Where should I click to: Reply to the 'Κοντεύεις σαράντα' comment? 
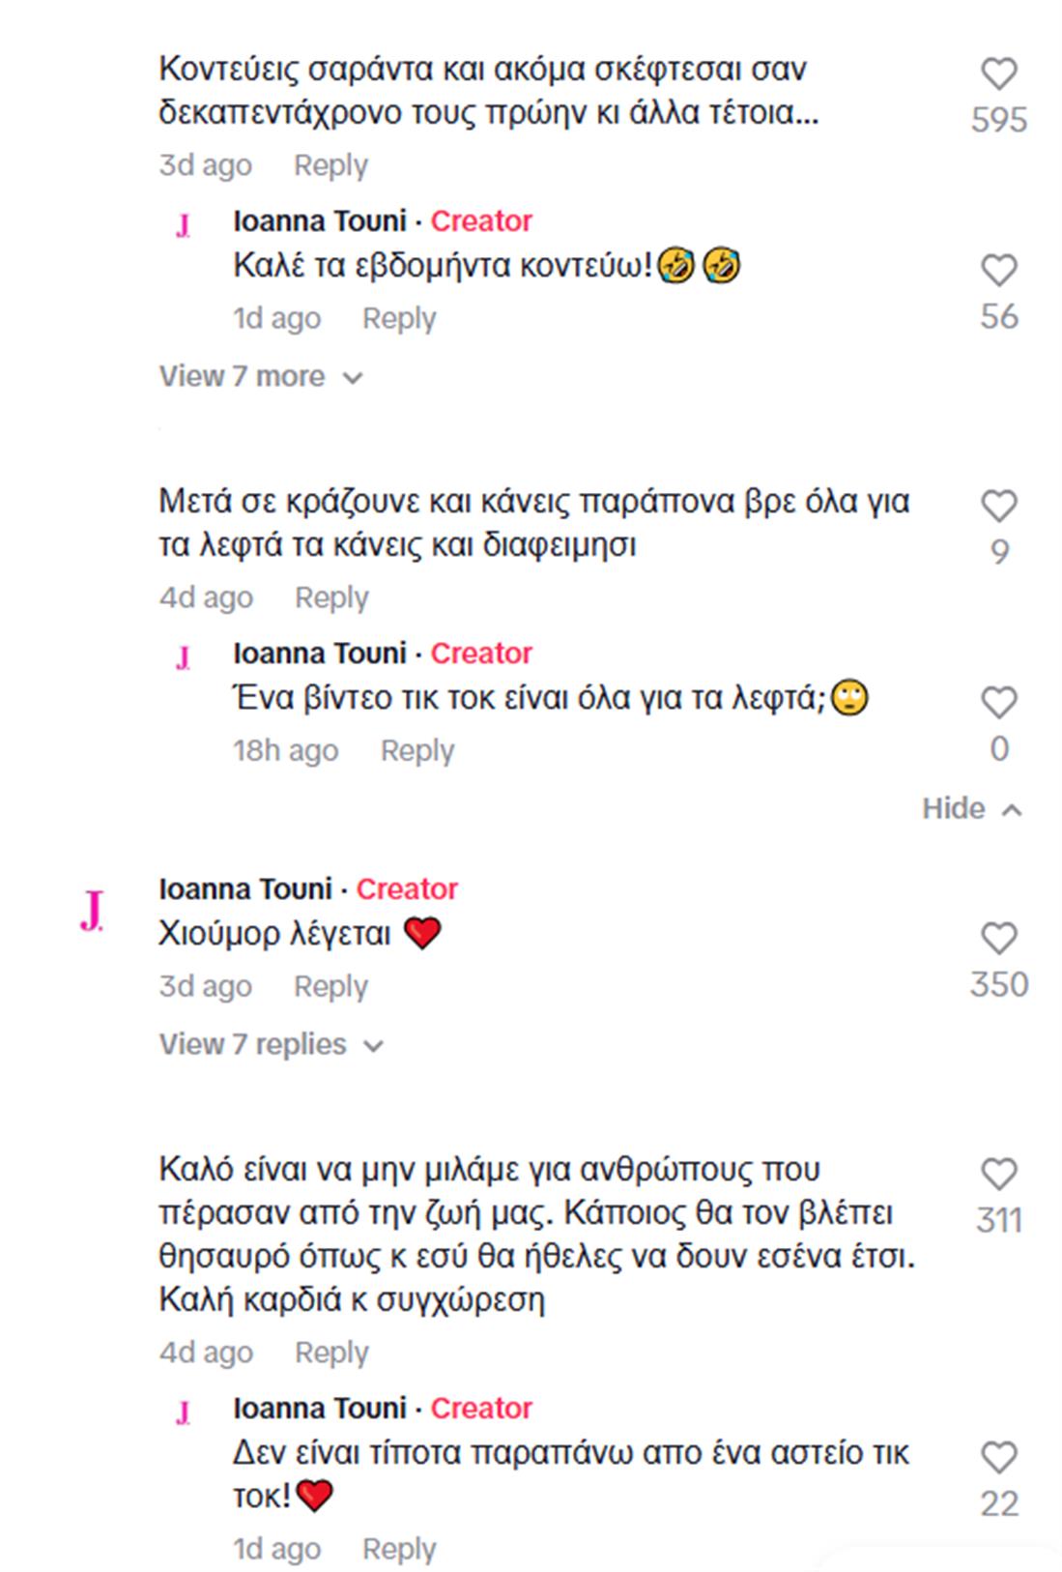point(330,165)
